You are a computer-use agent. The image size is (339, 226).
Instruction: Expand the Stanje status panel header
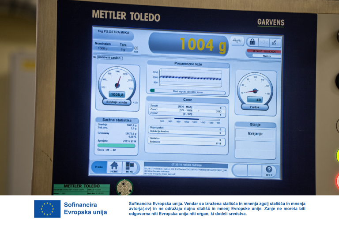(x=255, y=124)
